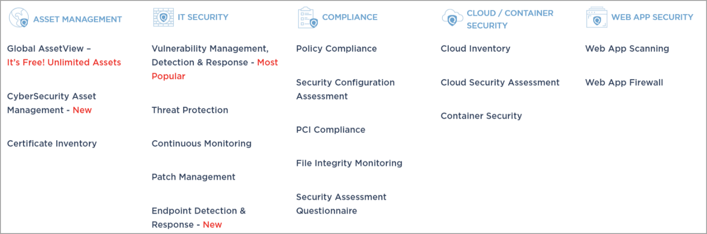Open Certificate Inventory
The width and height of the screenshot is (707, 234).
(x=52, y=144)
